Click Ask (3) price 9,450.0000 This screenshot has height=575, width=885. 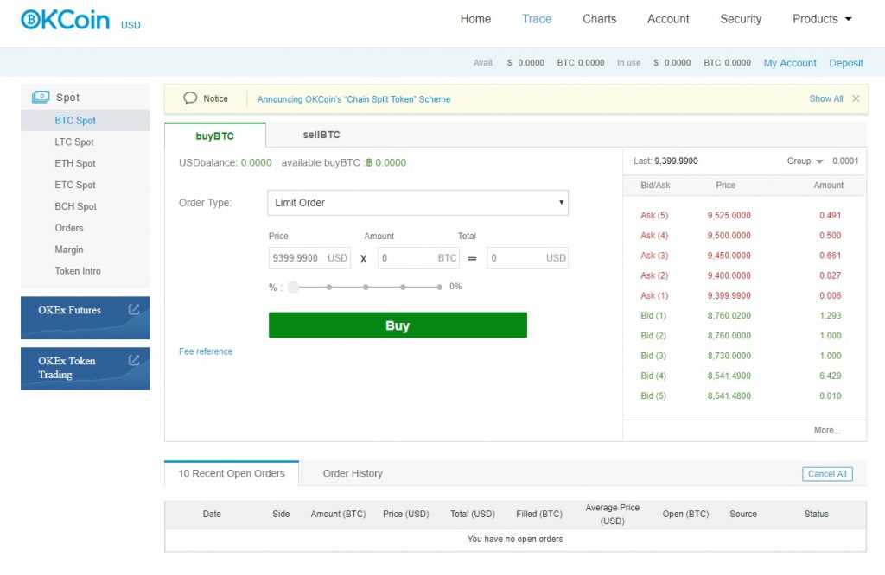729,256
